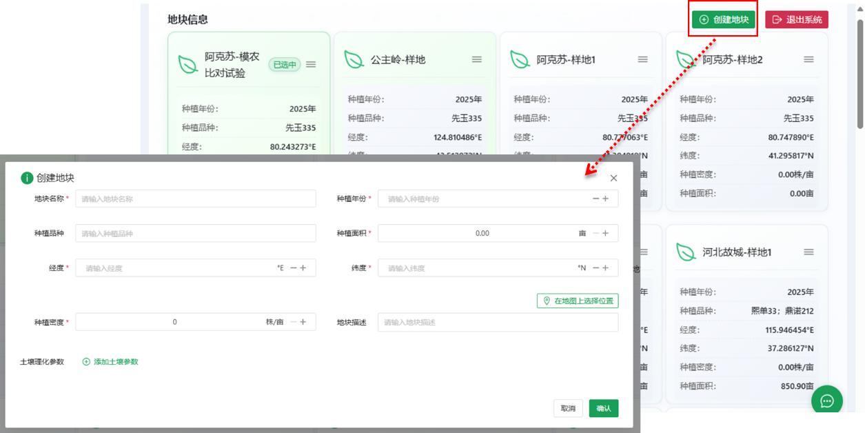This screenshot has width=865, height=433.
Task: Decrease 种植年份 with minus stepper
Action: click(596, 199)
